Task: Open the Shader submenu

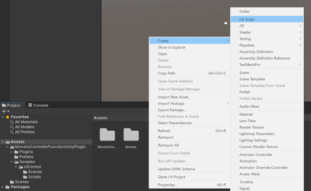Action: click(x=267, y=32)
